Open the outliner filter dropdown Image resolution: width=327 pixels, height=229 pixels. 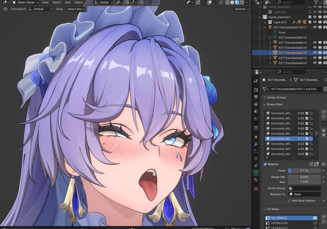(x=318, y=2)
